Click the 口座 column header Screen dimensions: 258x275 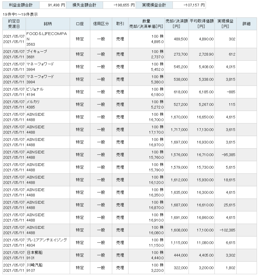pos(80,24)
